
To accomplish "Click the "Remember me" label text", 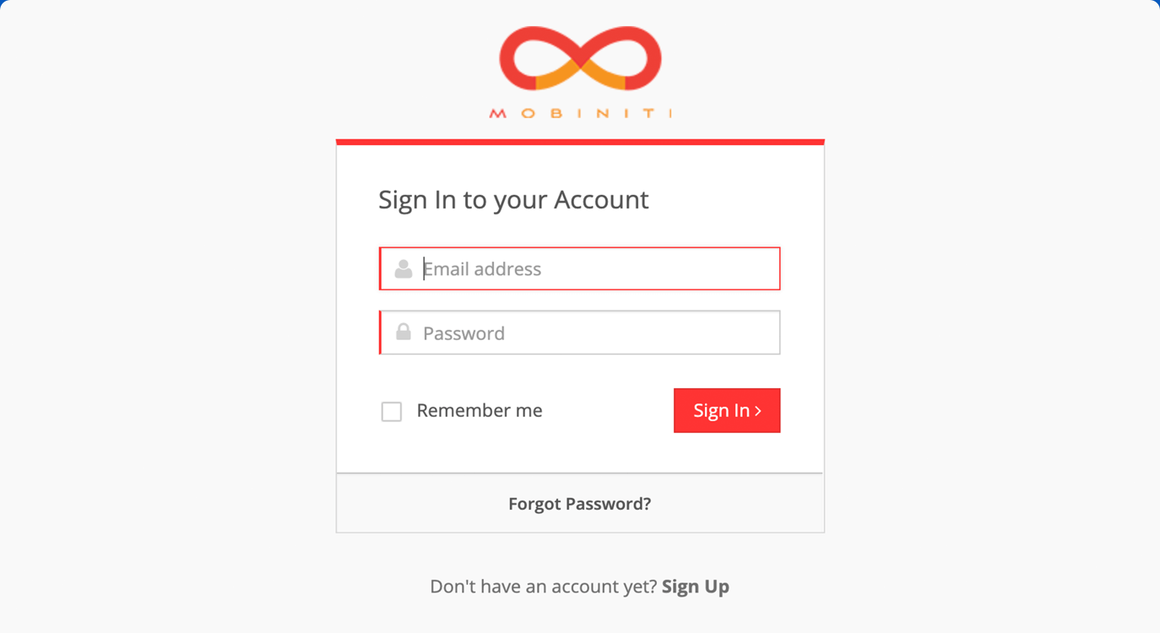I will [480, 410].
